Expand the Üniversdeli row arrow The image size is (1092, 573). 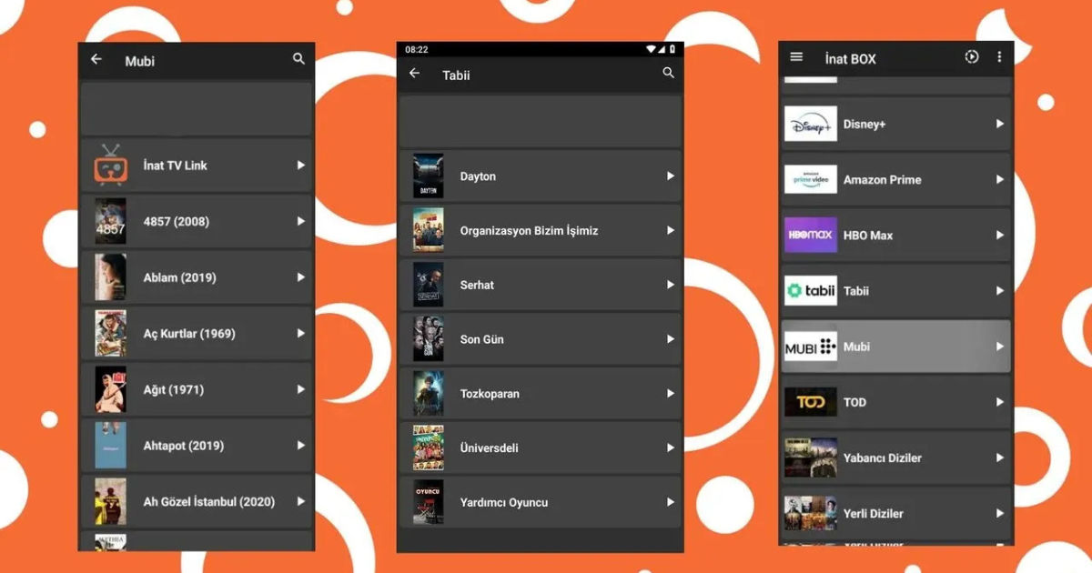point(670,447)
